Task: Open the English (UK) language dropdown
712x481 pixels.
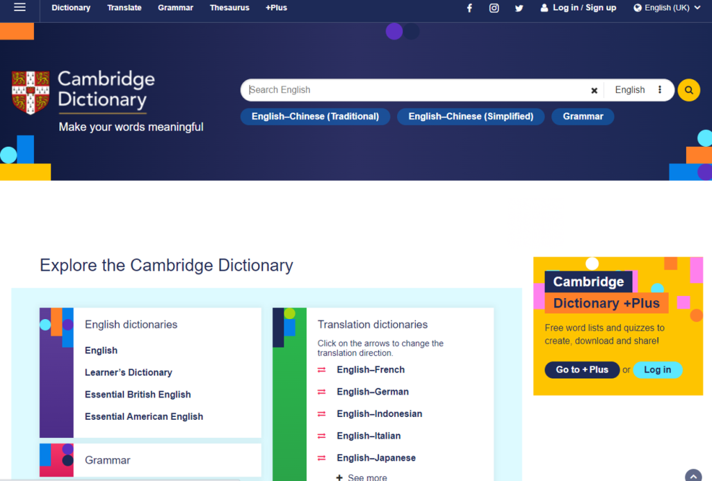Action: 667,8
